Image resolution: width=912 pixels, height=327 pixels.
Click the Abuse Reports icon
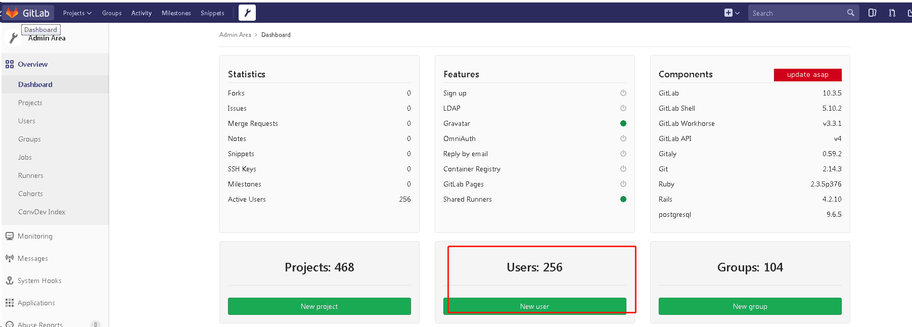(10, 324)
